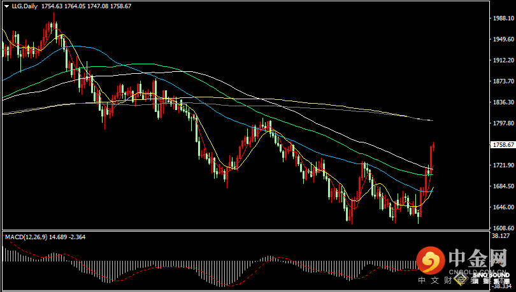
Task: Click the 38.127 MACD scale label
Action: tap(501, 236)
